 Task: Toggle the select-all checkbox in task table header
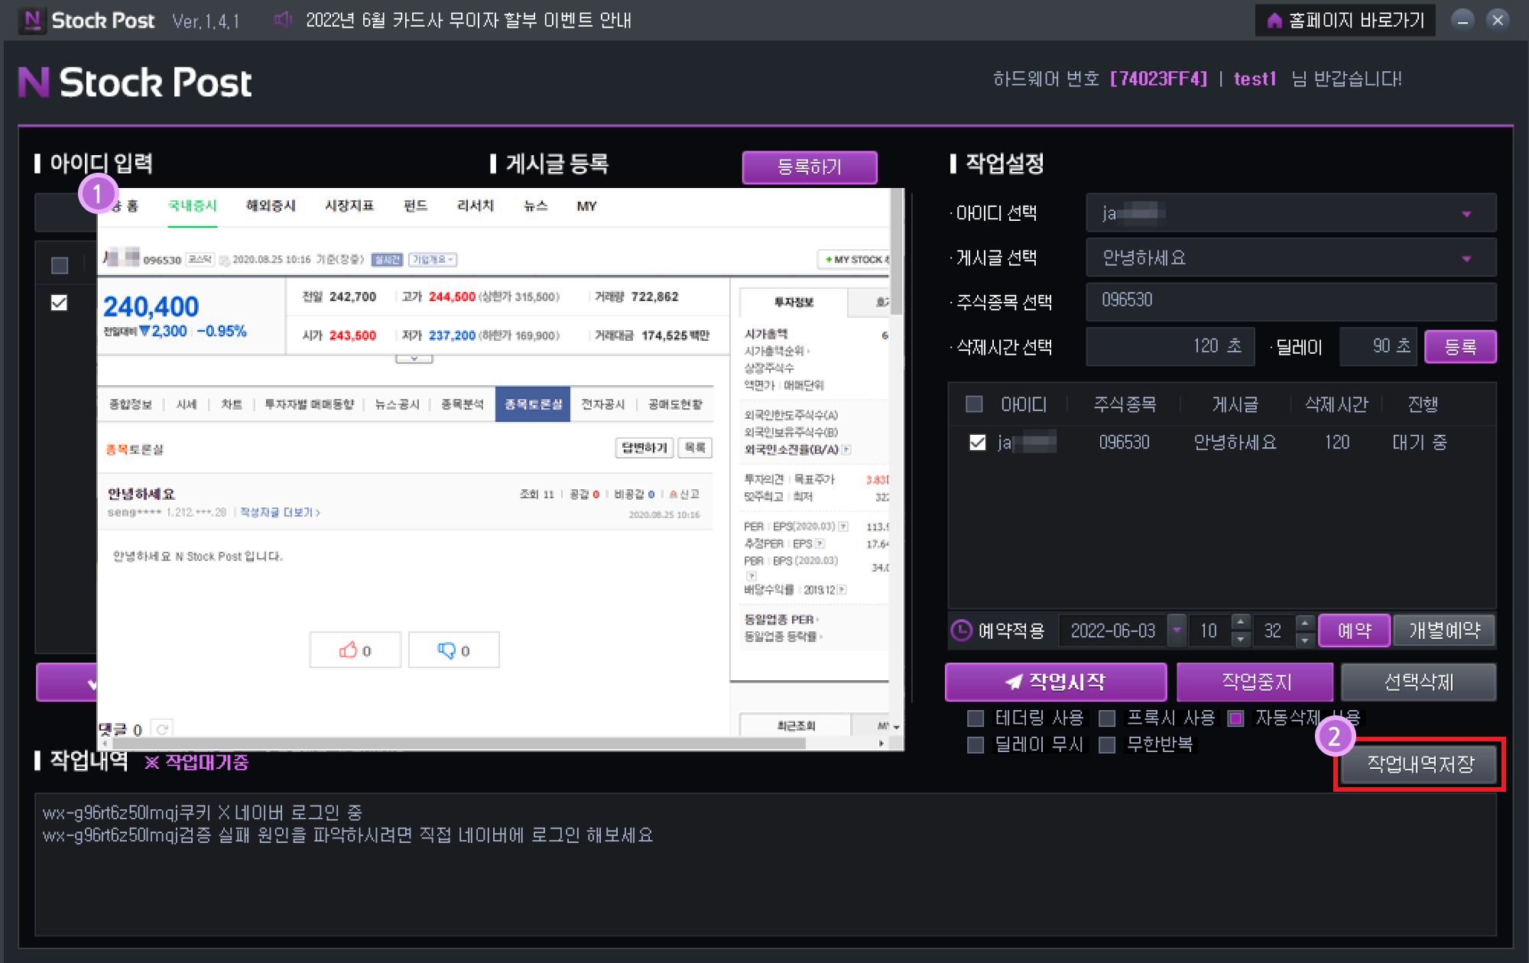click(x=974, y=404)
